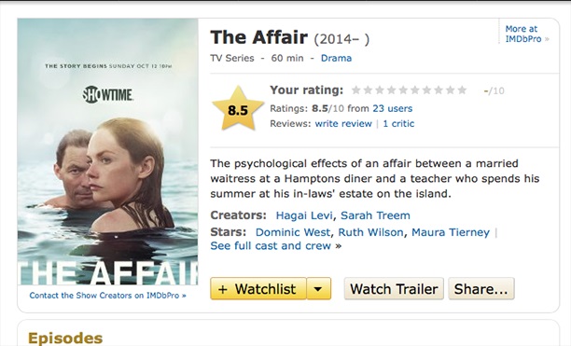This screenshot has height=346, width=571.
Task: Open the 1 critic reviews link
Action: point(398,124)
